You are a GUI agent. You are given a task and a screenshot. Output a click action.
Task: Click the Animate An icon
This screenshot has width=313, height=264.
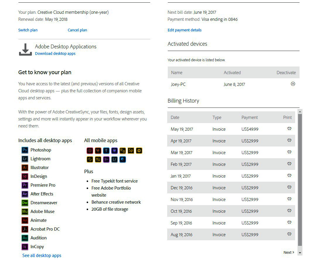pos(25,220)
